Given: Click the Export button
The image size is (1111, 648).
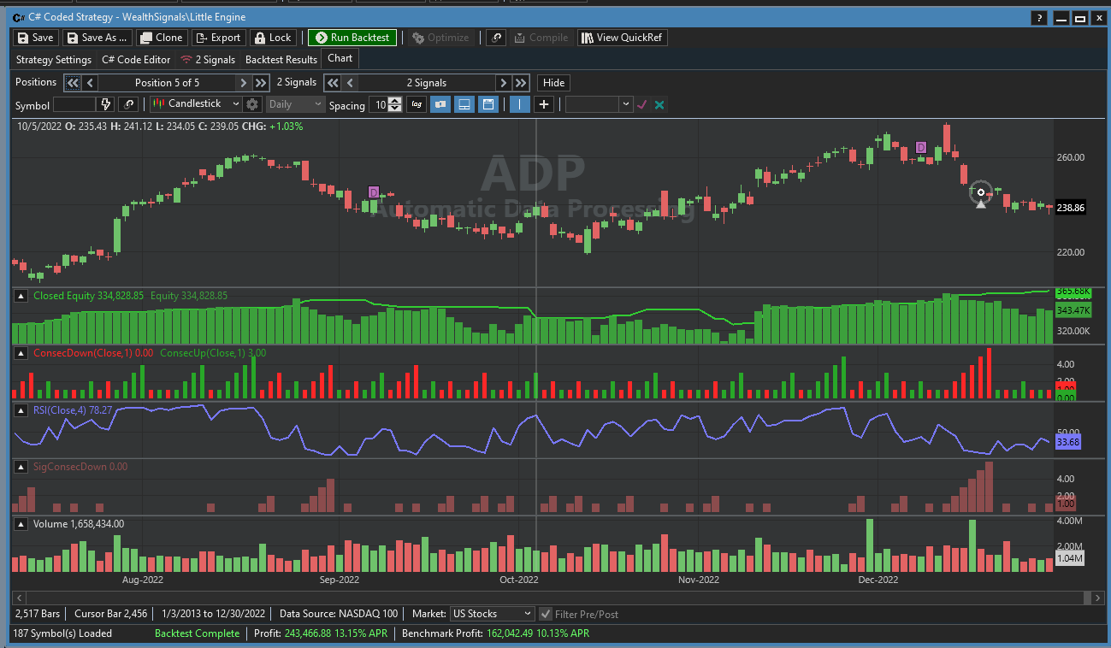Looking at the screenshot, I should [x=217, y=38].
